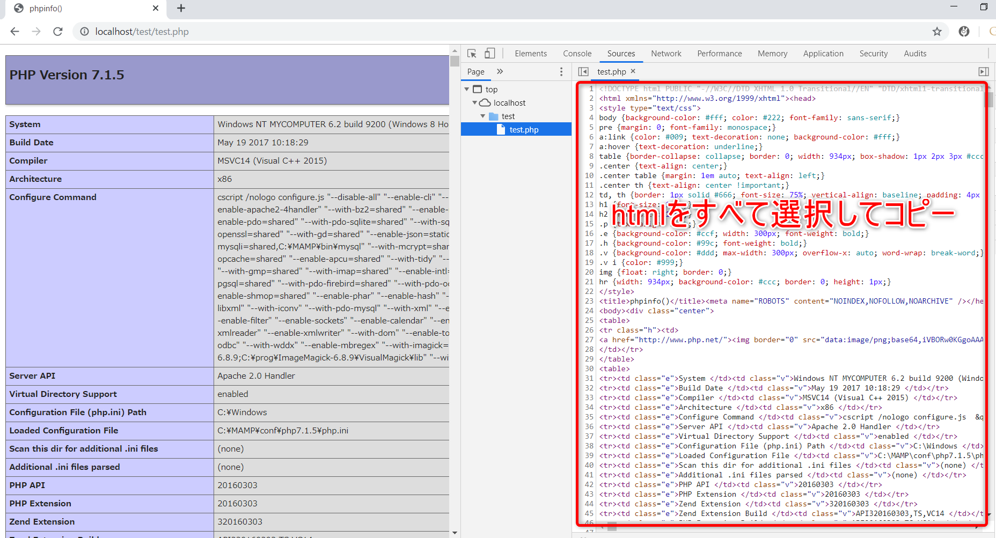Click the source code scrollbar thumb
This screenshot has width=996, height=538.
pyautogui.click(x=990, y=100)
